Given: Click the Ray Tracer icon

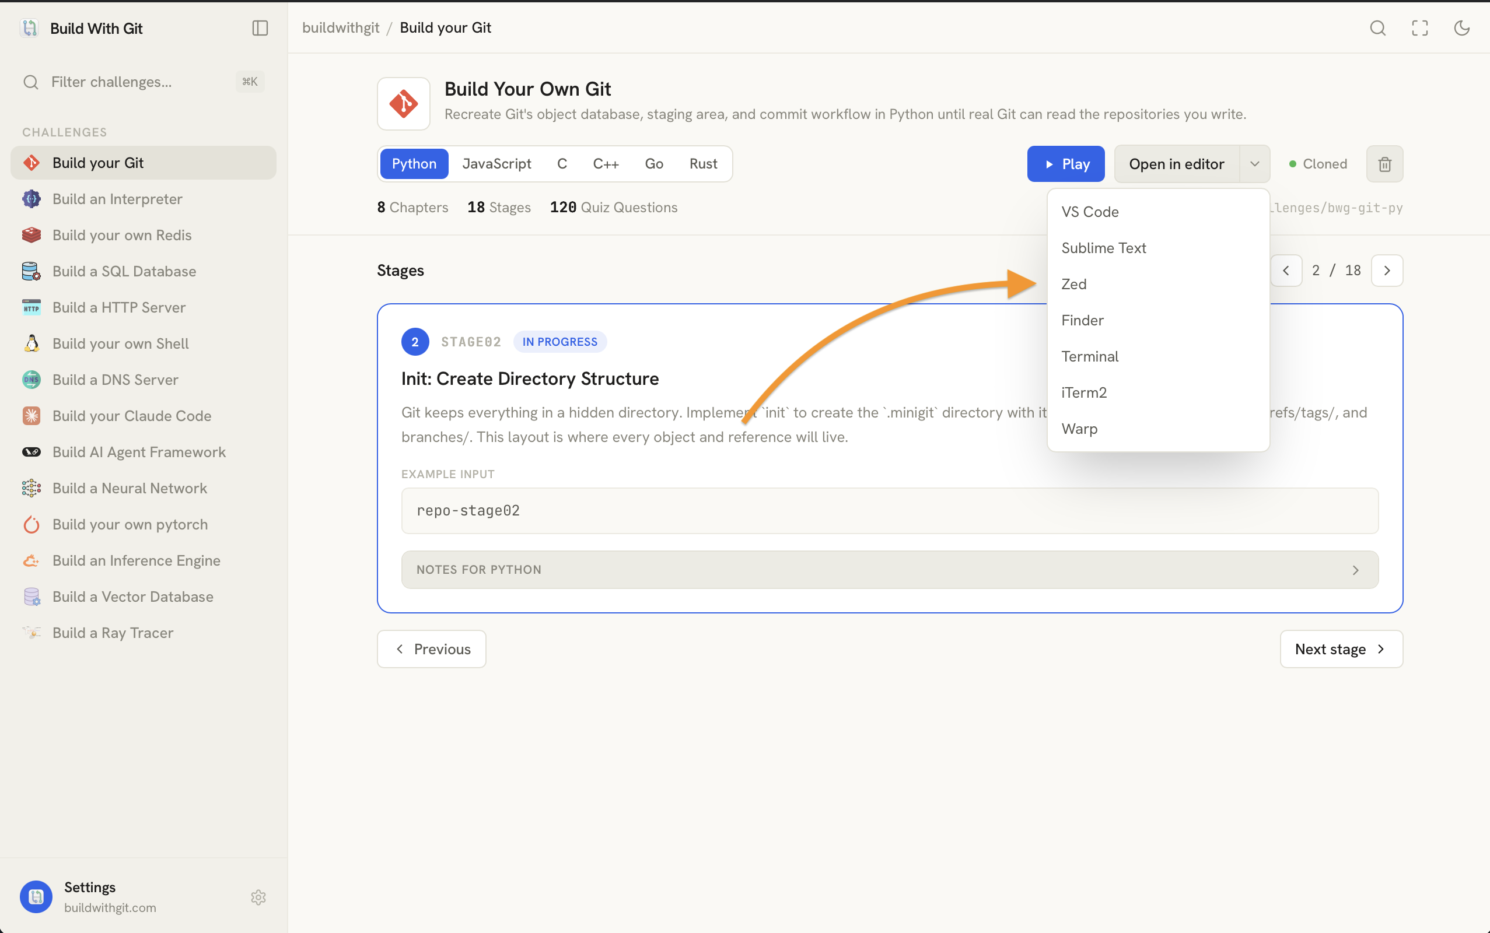Looking at the screenshot, I should pos(32,633).
